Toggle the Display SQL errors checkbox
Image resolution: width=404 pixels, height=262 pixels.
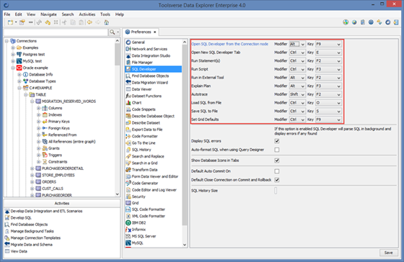point(277,141)
